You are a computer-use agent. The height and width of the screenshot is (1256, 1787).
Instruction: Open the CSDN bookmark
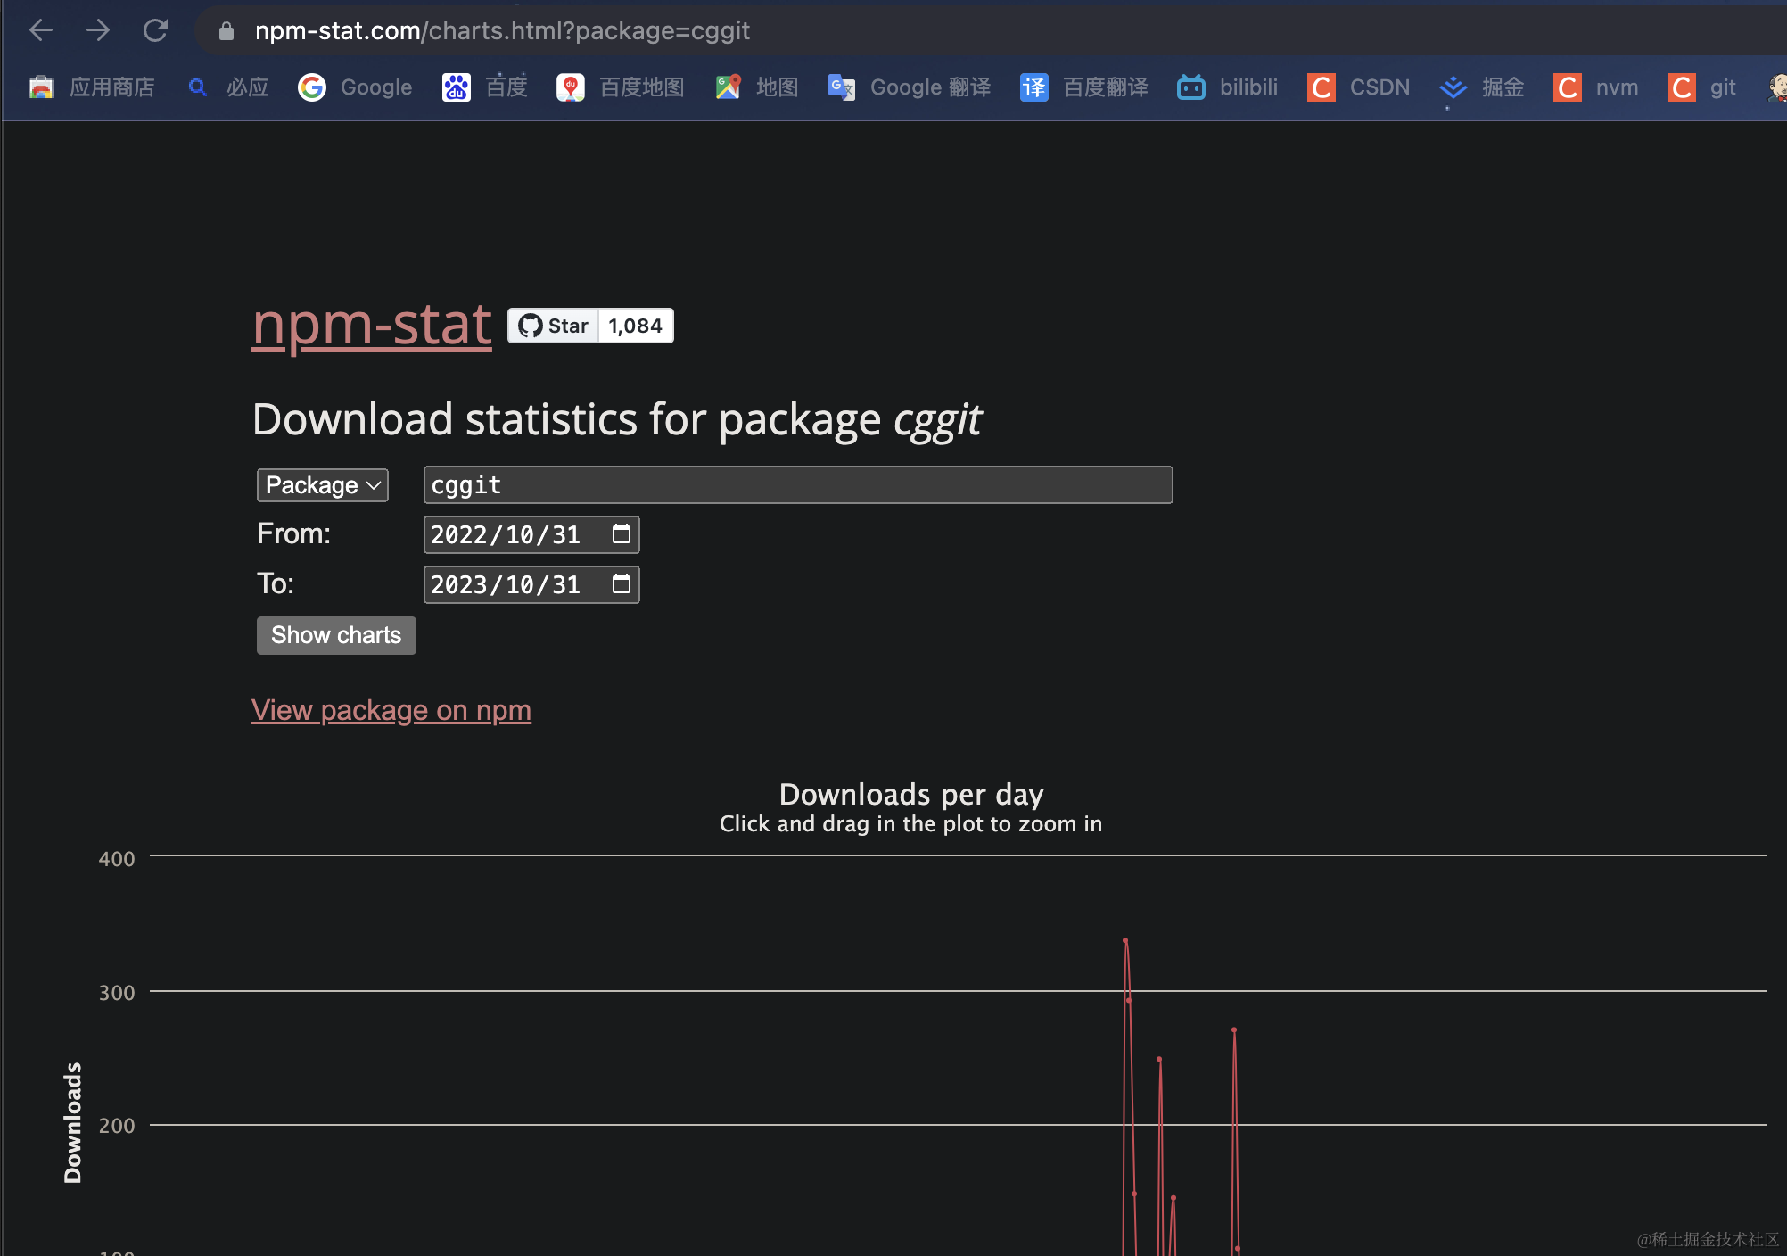1357,87
